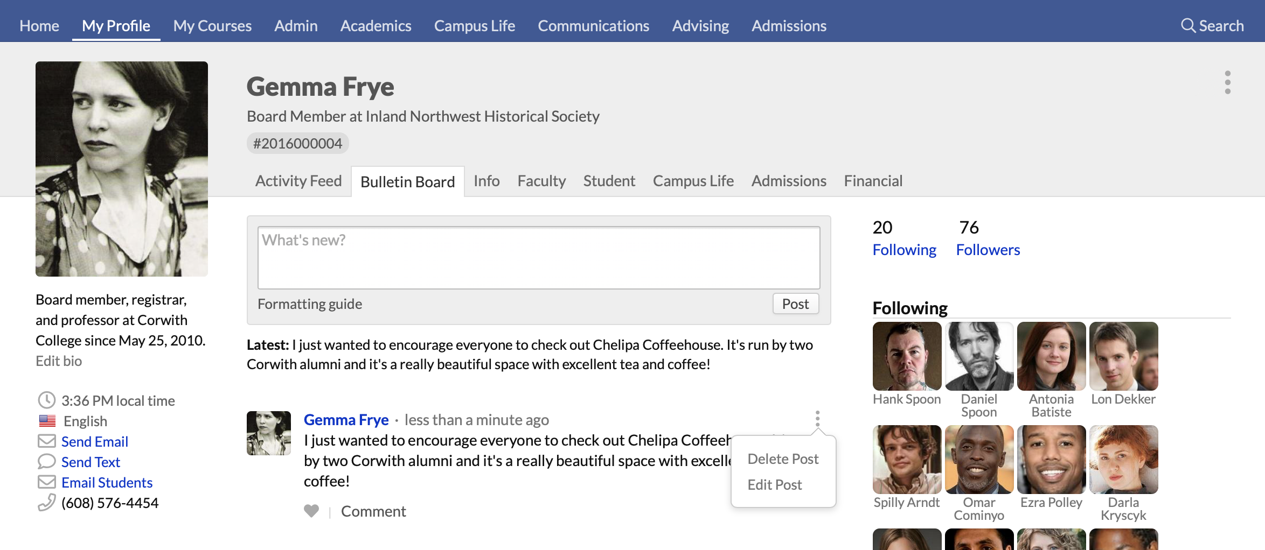Viewport: 1265px width, 550px height.
Task: Click the US flag language icon
Action: pos(47,421)
